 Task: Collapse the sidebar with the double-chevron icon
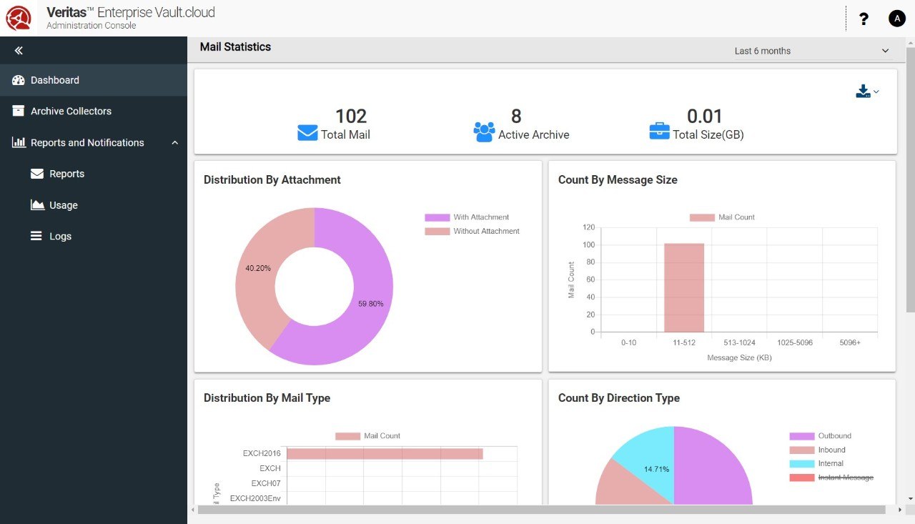coord(17,50)
